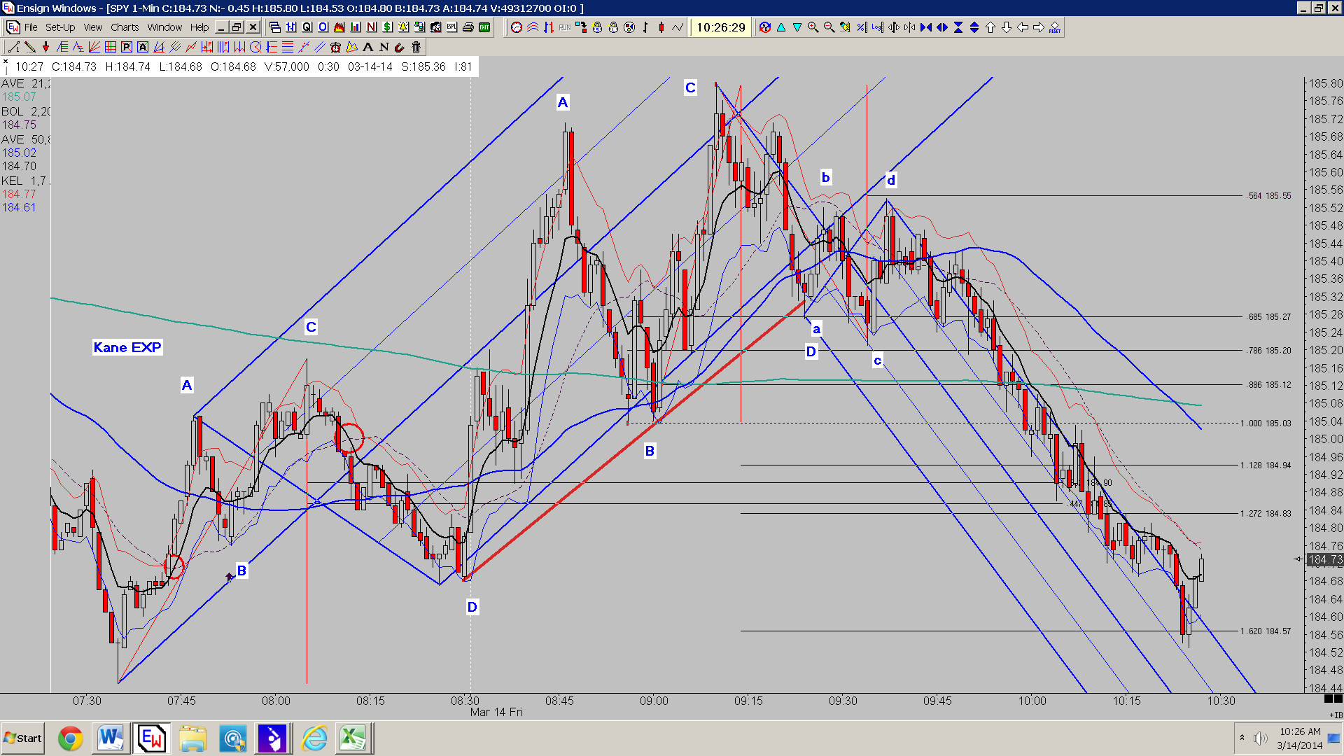Open the Charts menu

125,27
